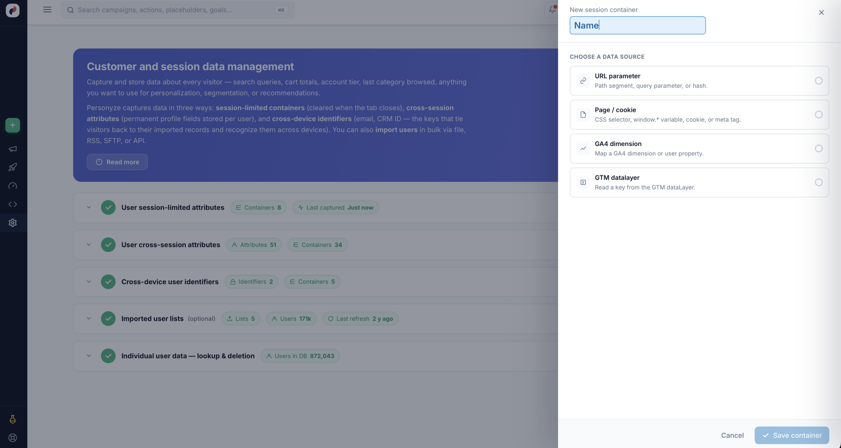Screen dimensions: 841x448
Task: Click the list icon beside GTM datalayer
Action: point(583,182)
